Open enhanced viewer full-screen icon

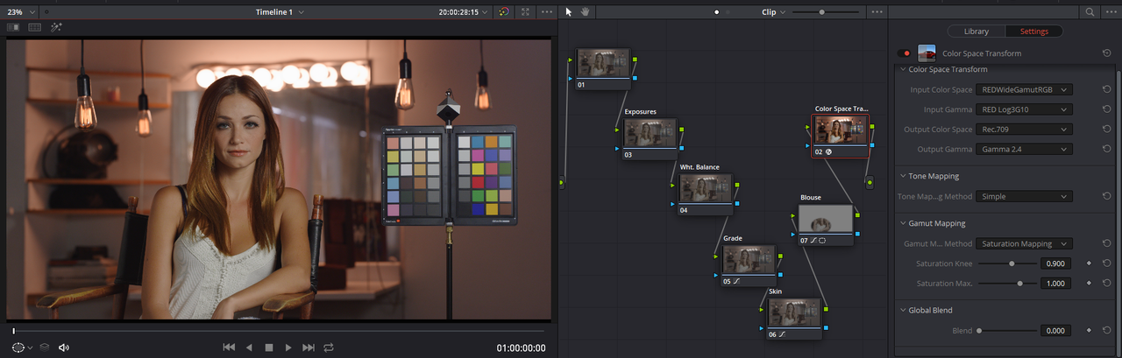coord(525,12)
